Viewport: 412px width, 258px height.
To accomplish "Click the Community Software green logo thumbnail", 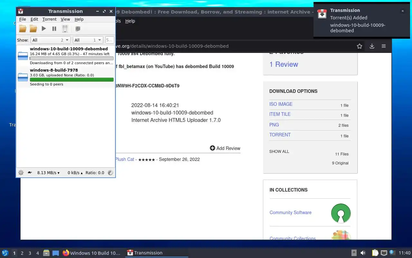I will [341, 213].
